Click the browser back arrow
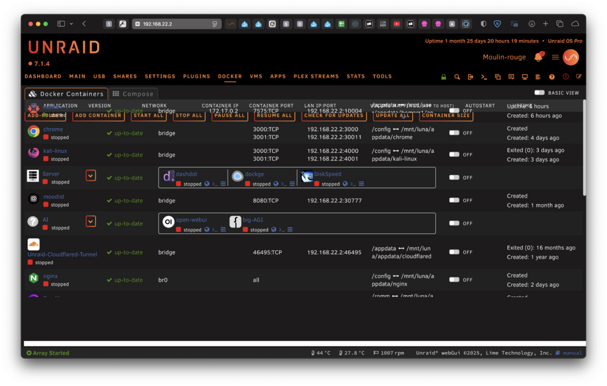Screen dimensions: 607x386 coord(84,24)
